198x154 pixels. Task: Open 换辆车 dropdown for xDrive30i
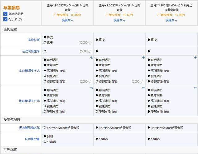[x=171, y=20]
